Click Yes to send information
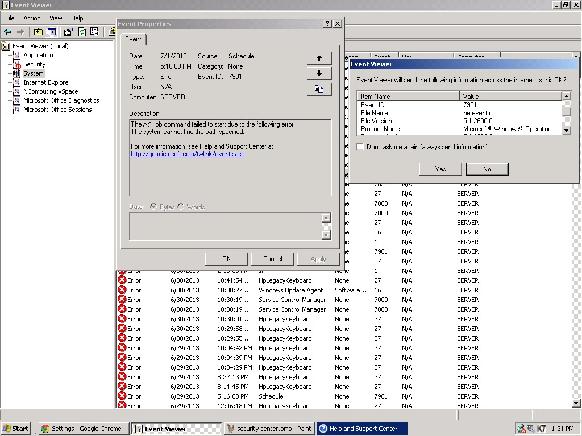Screen dimensions: 582x436 click(440, 169)
